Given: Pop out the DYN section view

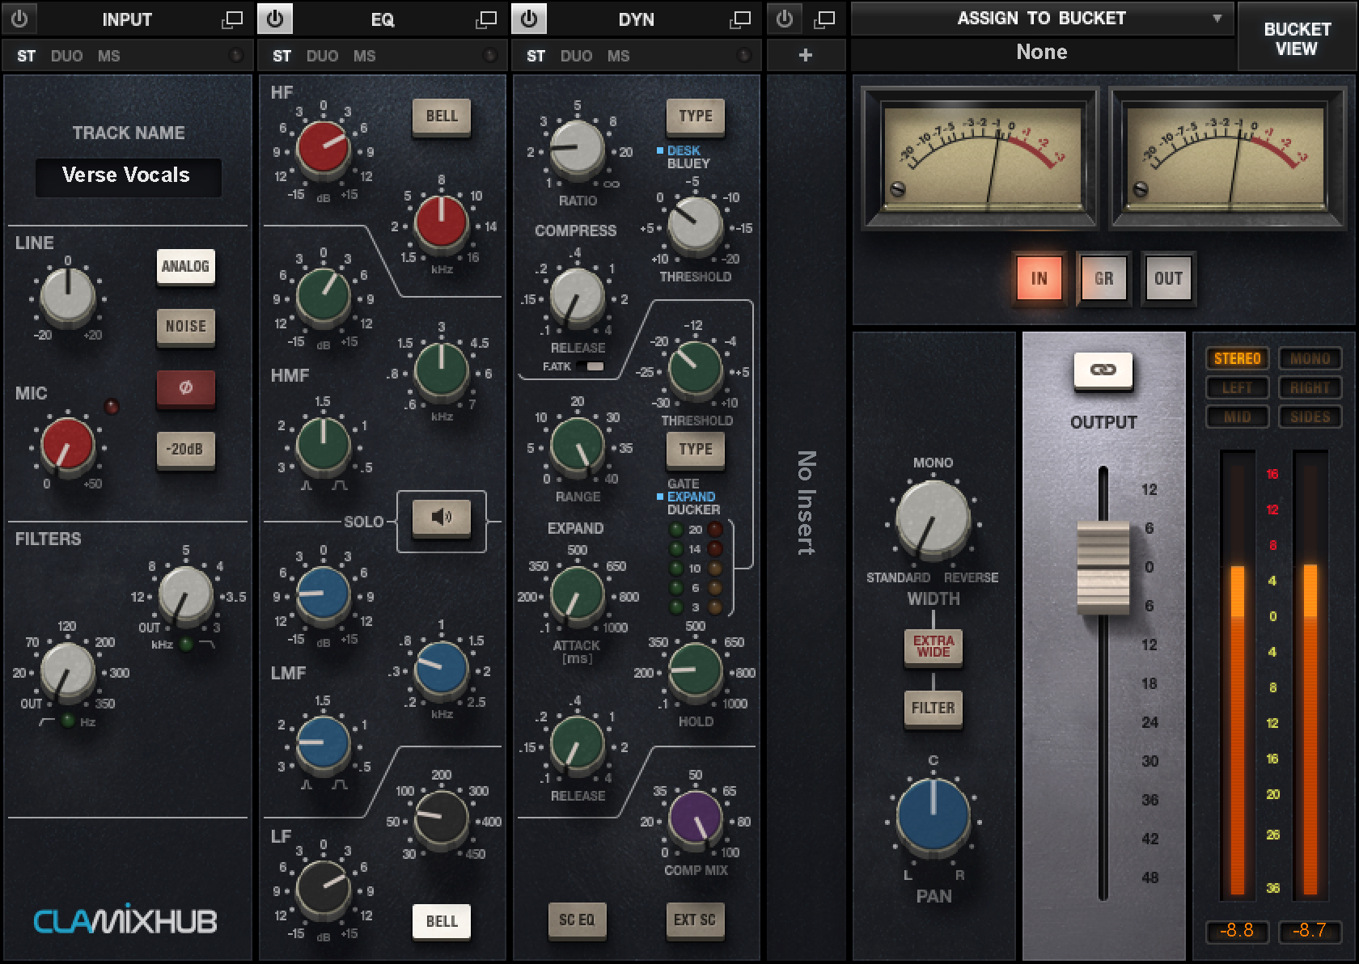Looking at the screenshot, I should tap(738, 19).
